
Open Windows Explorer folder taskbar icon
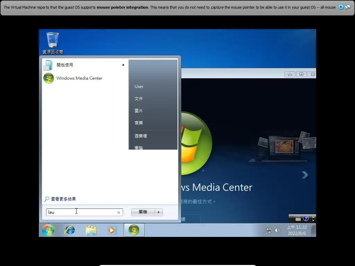click(91, 230)
